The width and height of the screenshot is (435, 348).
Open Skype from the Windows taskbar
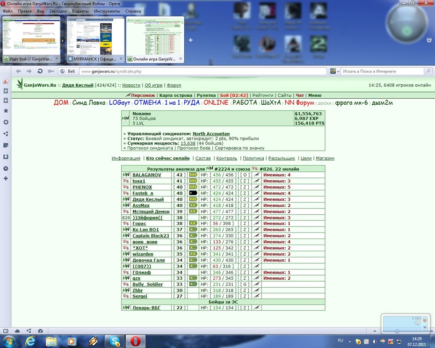tap(115, 341)
